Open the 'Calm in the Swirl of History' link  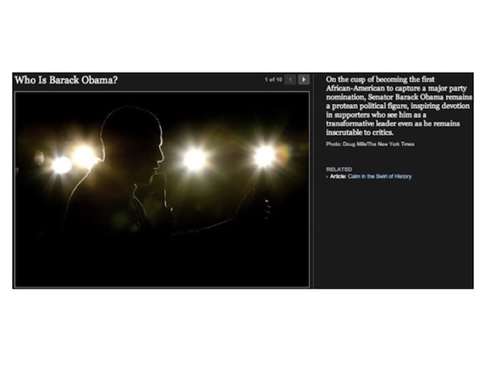(x=380, y=176)
